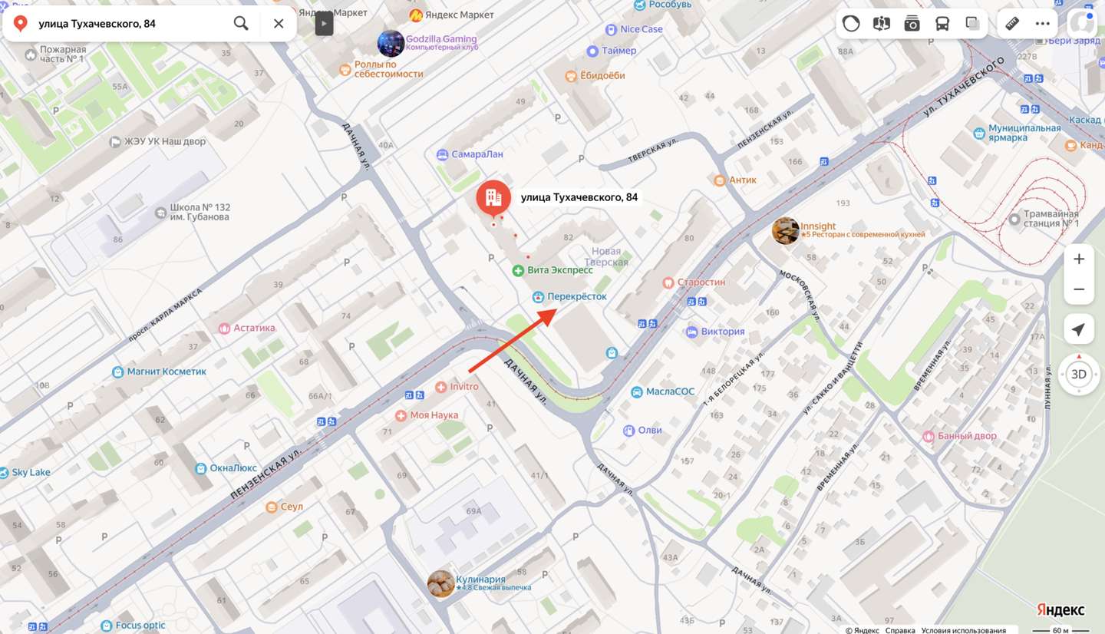Click the my location arrow button
Screen dimensions: 1105x634
[1079, 329]
